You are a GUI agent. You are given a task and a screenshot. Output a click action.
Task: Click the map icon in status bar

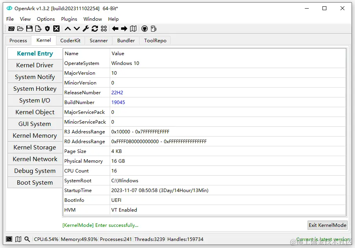18,239
